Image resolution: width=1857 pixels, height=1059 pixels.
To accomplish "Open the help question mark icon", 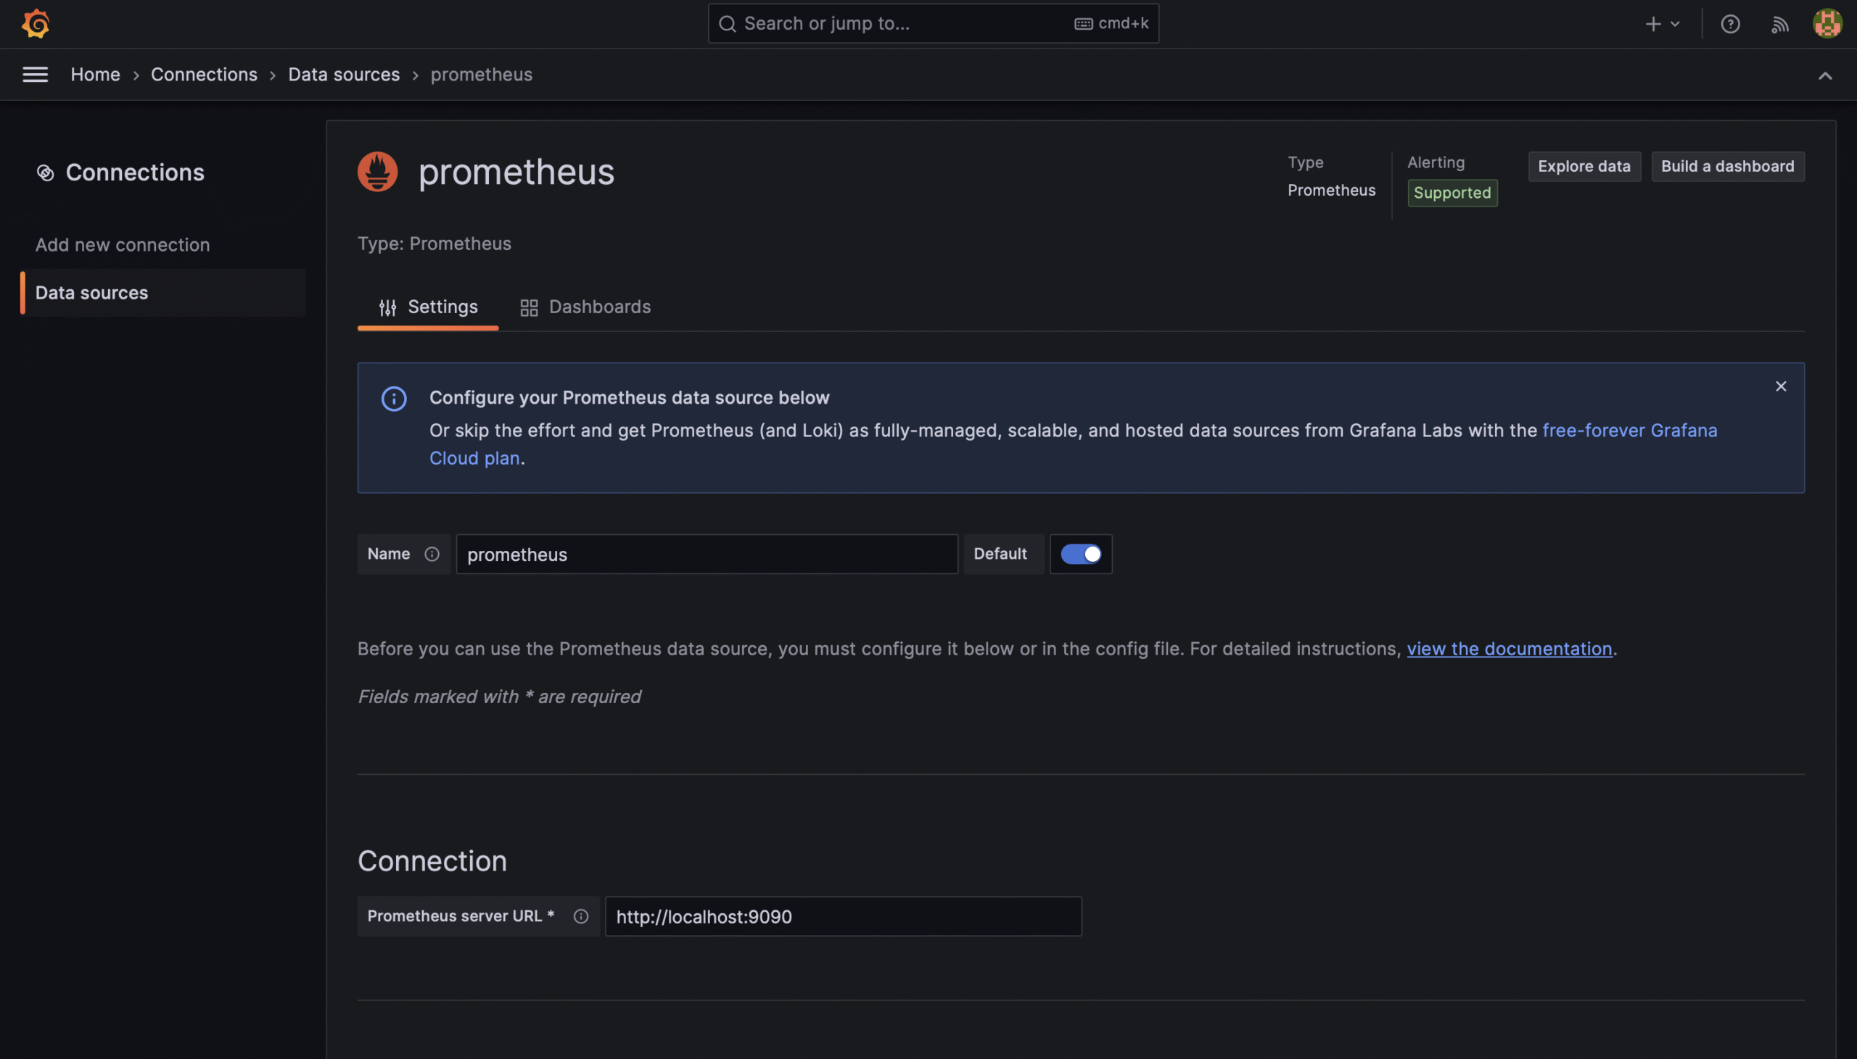I will pos(1729,24).
